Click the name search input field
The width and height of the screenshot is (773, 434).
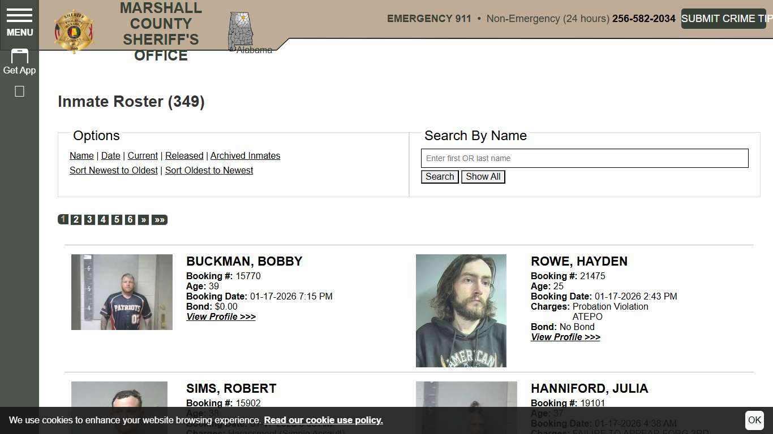[x=584, y=158]
